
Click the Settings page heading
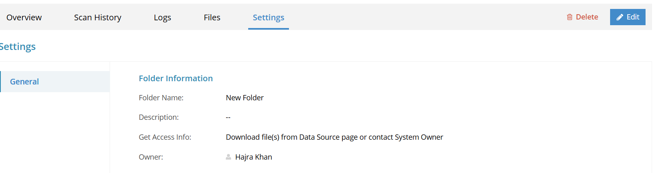pyautogui.click(x=18, y=47)
